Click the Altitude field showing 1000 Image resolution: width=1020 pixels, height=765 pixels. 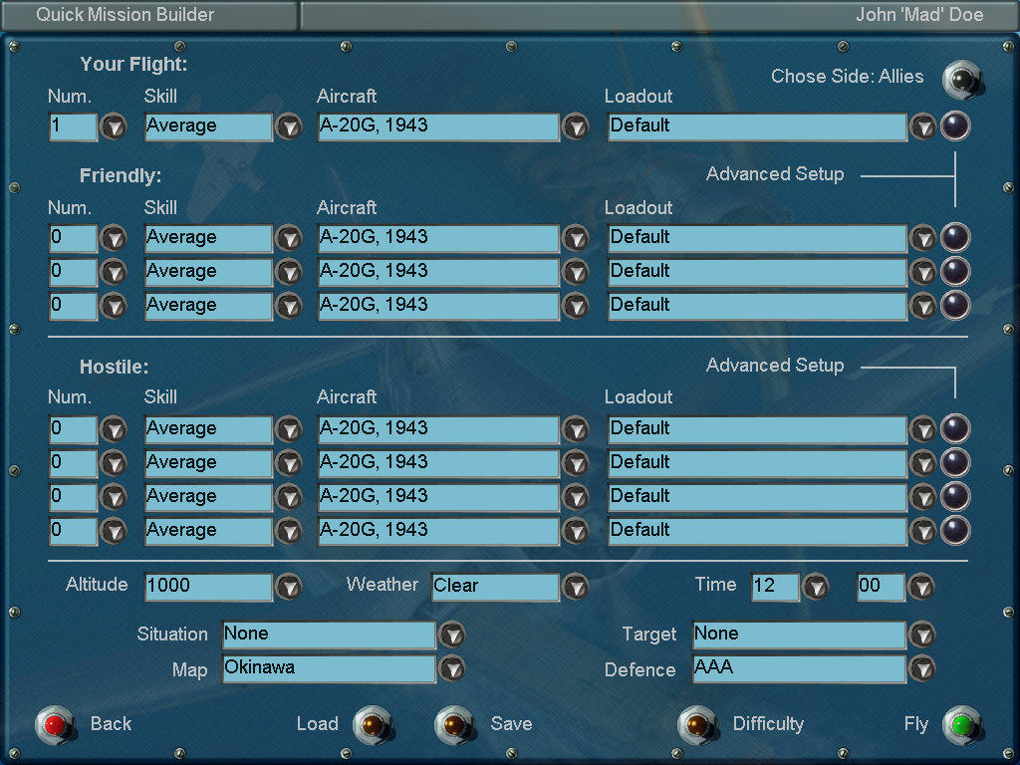[x=208, y=587]
